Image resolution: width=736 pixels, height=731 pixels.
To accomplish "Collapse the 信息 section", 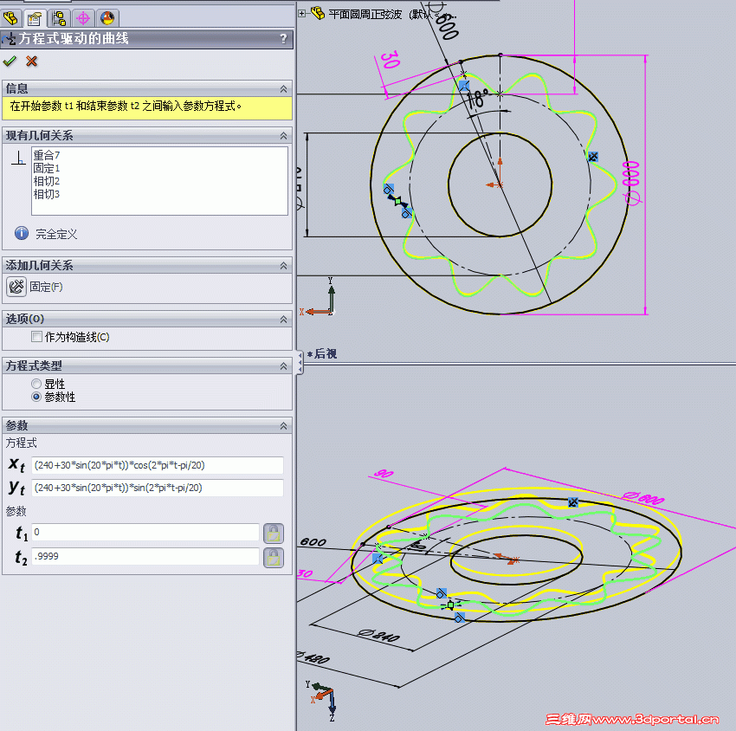I will pos(282,88).
